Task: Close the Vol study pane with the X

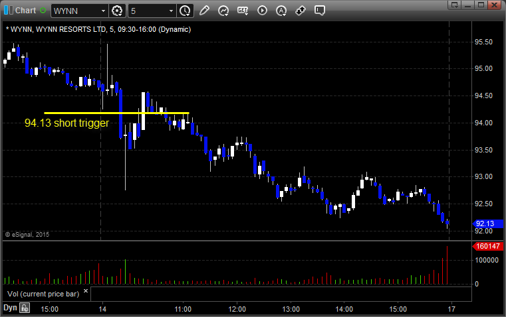Action: (86, 291)
